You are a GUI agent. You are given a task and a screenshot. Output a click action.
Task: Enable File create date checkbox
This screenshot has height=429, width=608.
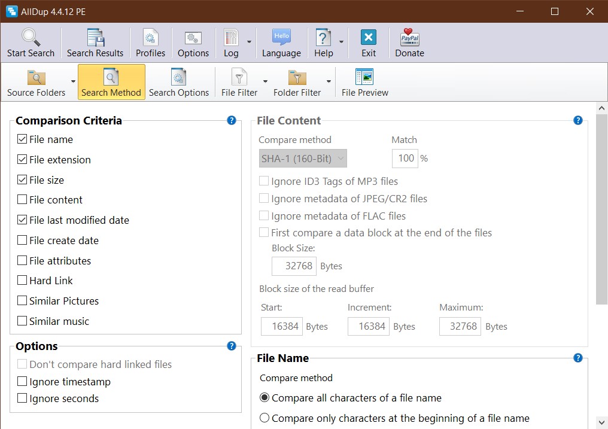22,240
